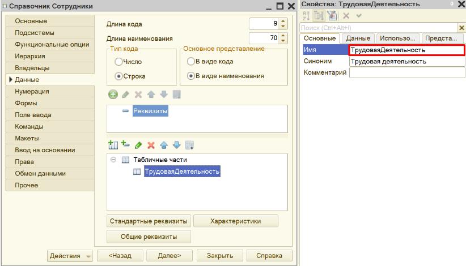Image resolution: width=466 pixels, height=266 pixels.
Task: Click the cancel X in Свойства toolbar
Action: (x=346, y=15)
